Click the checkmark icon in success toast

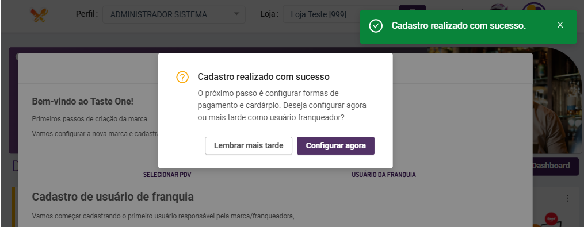coord(376,26)
